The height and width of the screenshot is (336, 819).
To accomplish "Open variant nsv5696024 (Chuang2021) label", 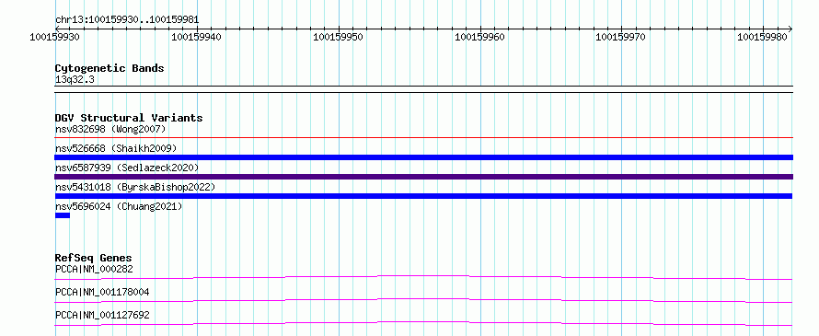I will click(119, 206).
